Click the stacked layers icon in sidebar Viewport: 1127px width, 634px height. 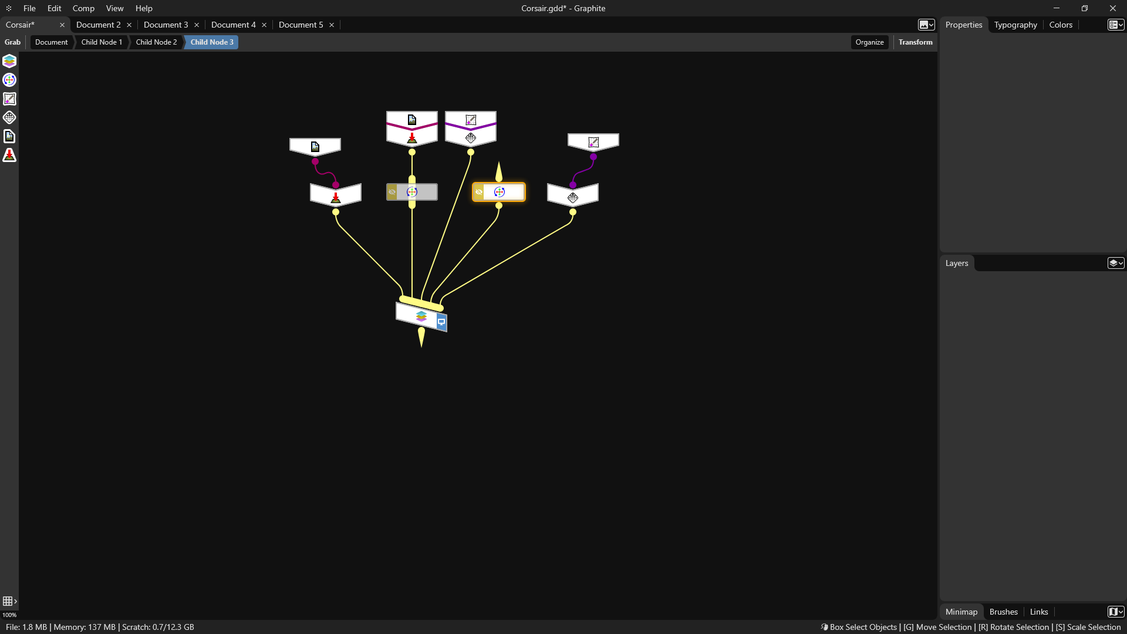click(9, 61)
